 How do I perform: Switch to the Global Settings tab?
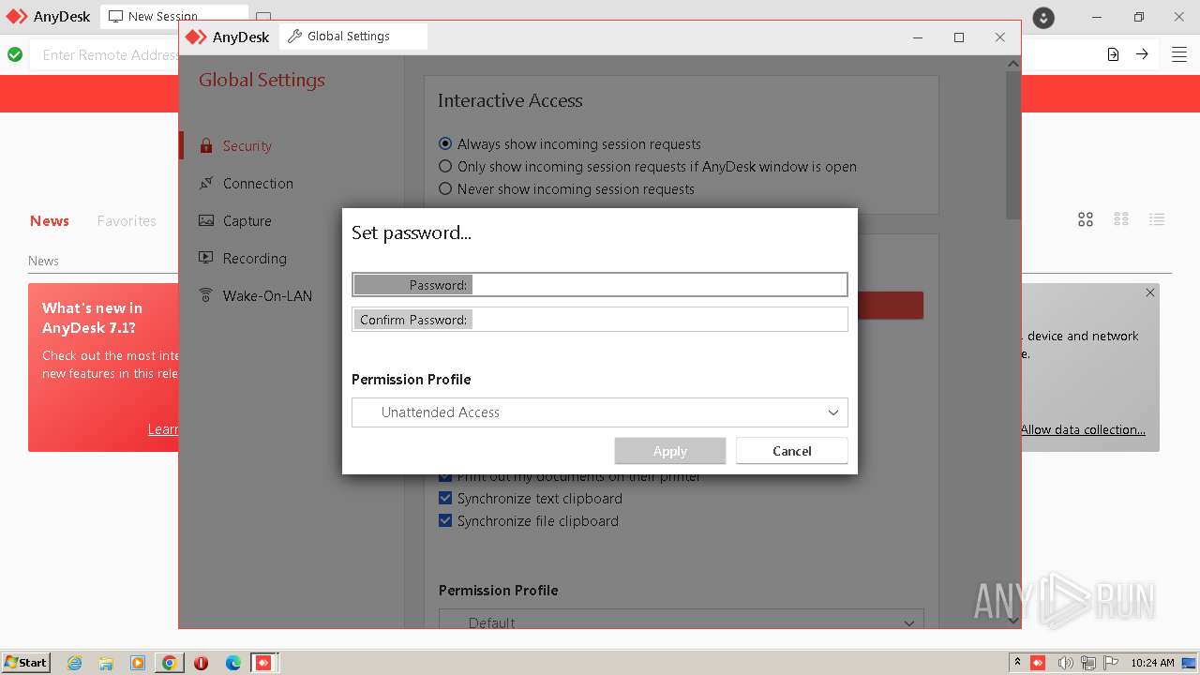pos(353,37)
